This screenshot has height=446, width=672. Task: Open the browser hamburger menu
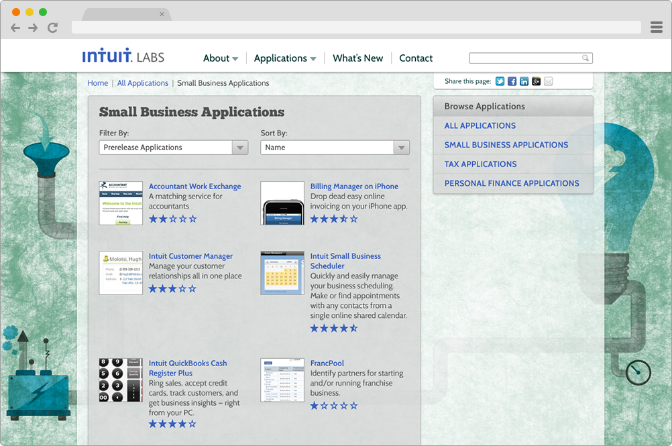[x=656, y=27]
